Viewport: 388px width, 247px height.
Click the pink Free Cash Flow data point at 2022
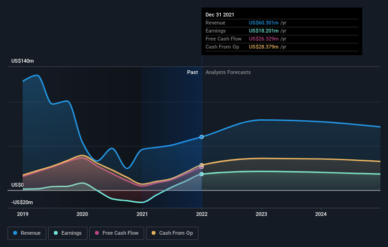(x=202, y=167)
